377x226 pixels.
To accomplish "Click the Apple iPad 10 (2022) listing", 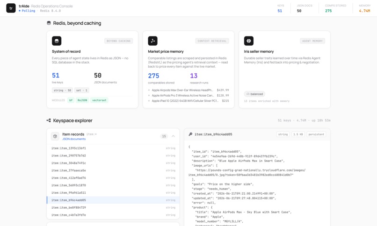I will pos(188,101).
